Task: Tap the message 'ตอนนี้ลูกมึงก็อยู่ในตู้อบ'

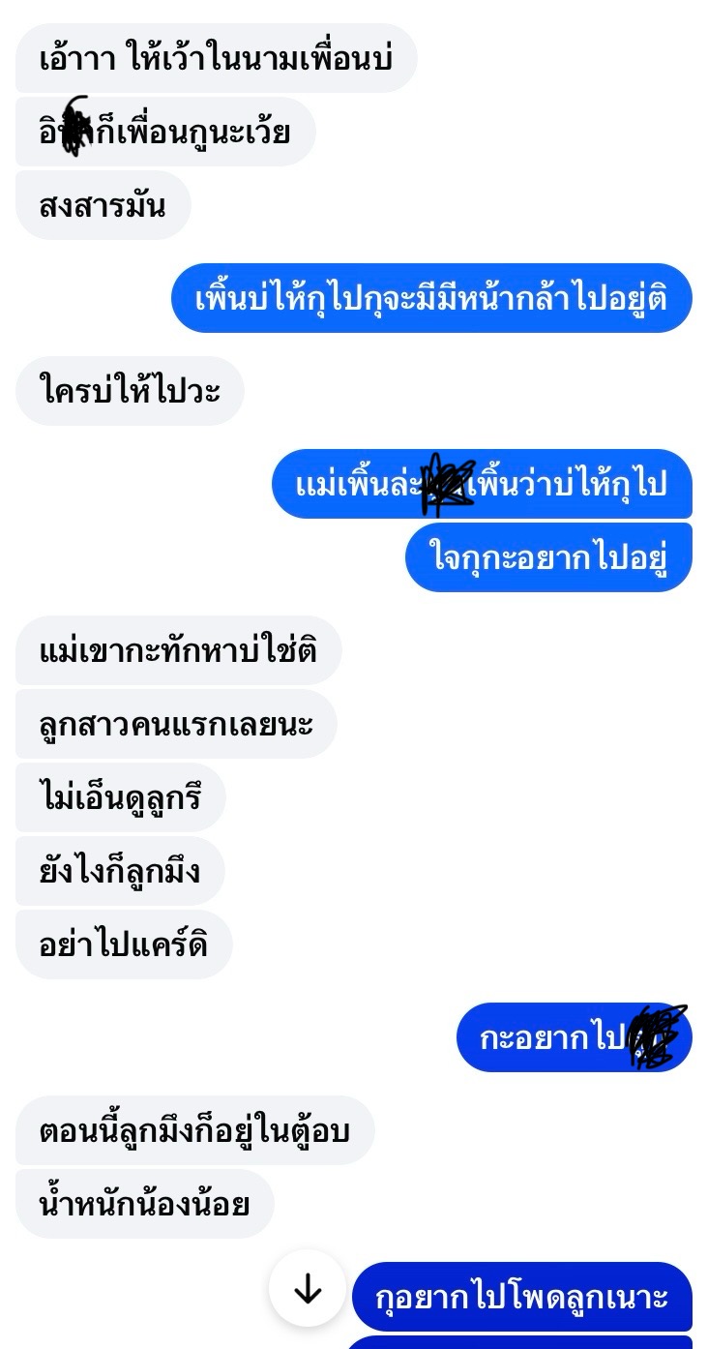Action: pos(194,1130)
